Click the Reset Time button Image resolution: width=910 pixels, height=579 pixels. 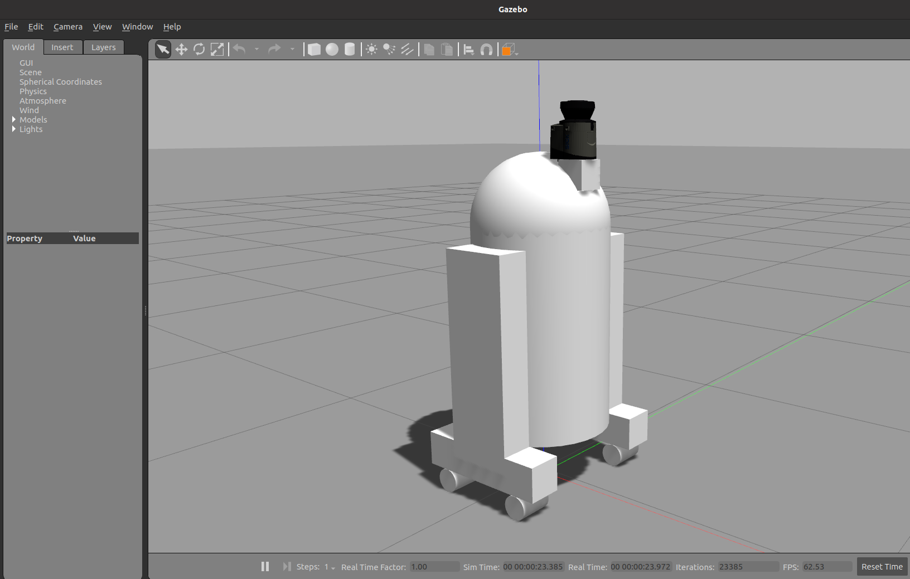[882, 566]
